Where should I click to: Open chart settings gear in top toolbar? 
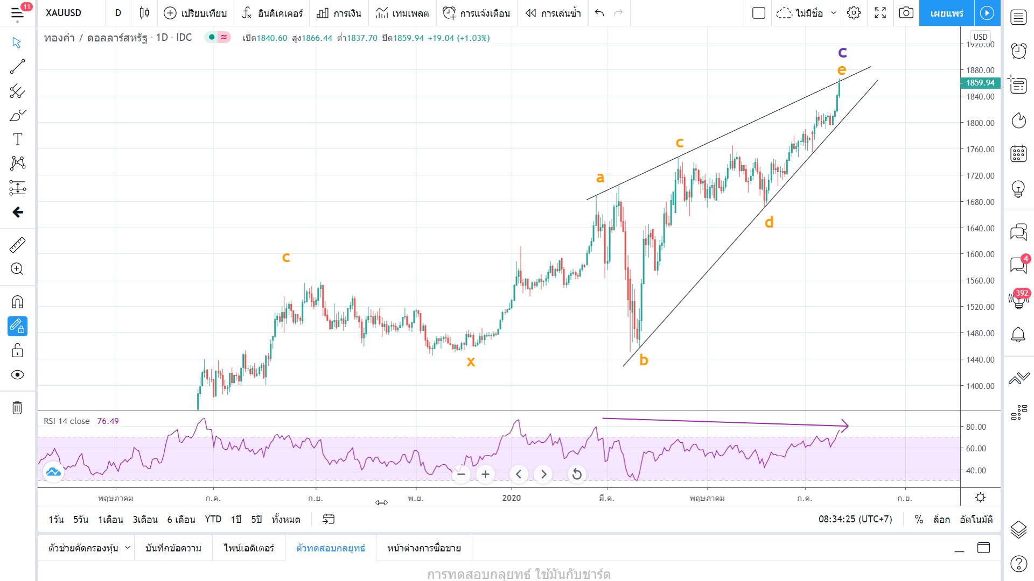(854, 13)
